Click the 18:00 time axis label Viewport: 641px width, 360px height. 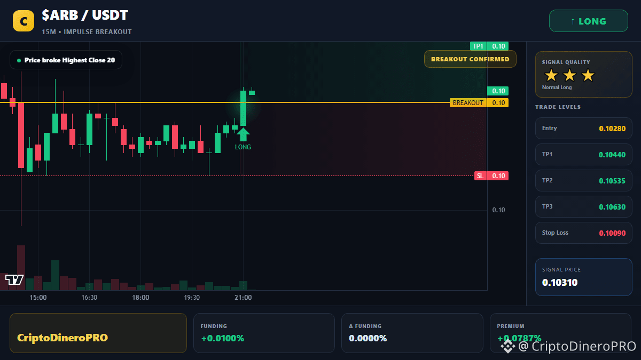pos(140,298)
